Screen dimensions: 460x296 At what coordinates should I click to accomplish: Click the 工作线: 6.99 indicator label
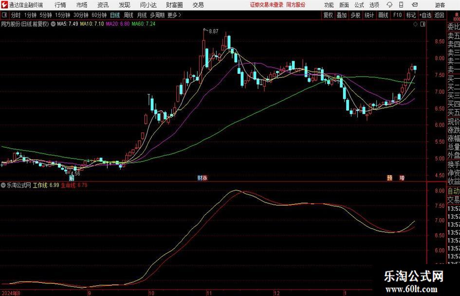46,185
